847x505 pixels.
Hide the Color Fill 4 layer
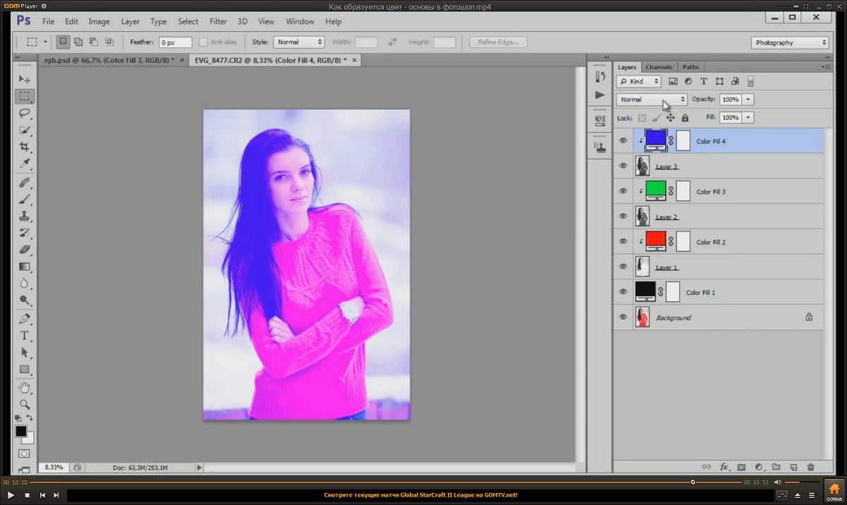click(x=623, y=141)
